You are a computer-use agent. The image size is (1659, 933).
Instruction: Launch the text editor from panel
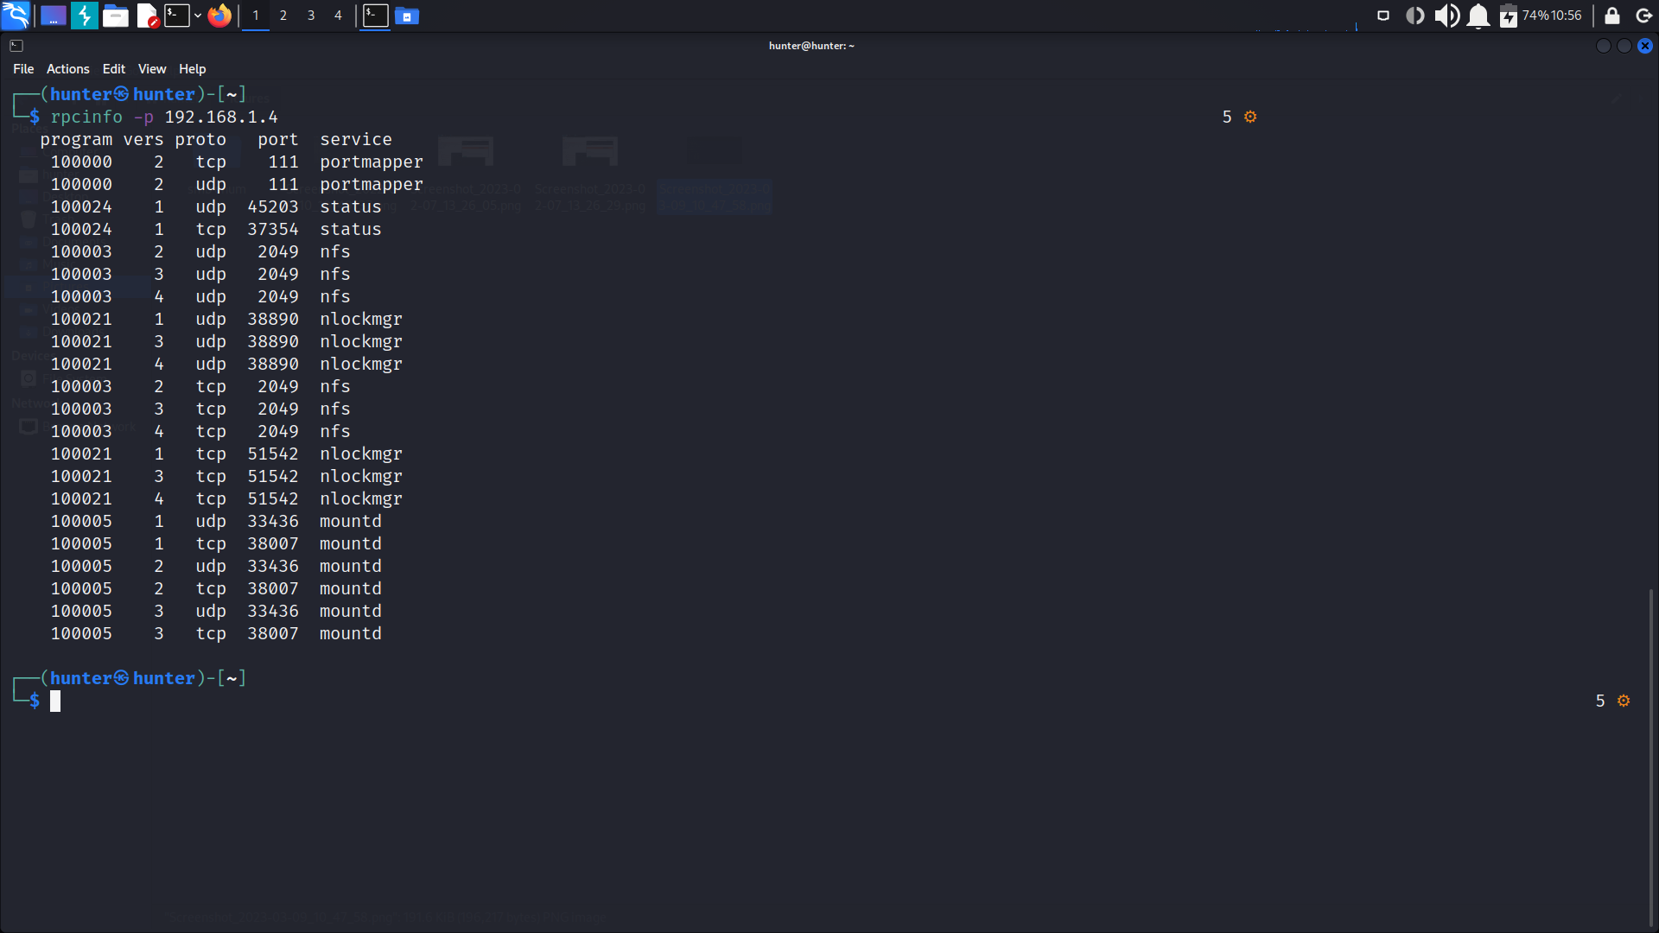[x=147, y=16]
